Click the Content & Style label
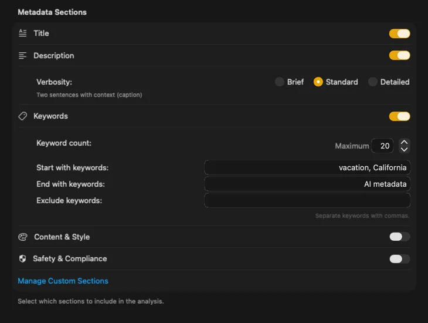428x323 pixels. (x=62, y=237)
